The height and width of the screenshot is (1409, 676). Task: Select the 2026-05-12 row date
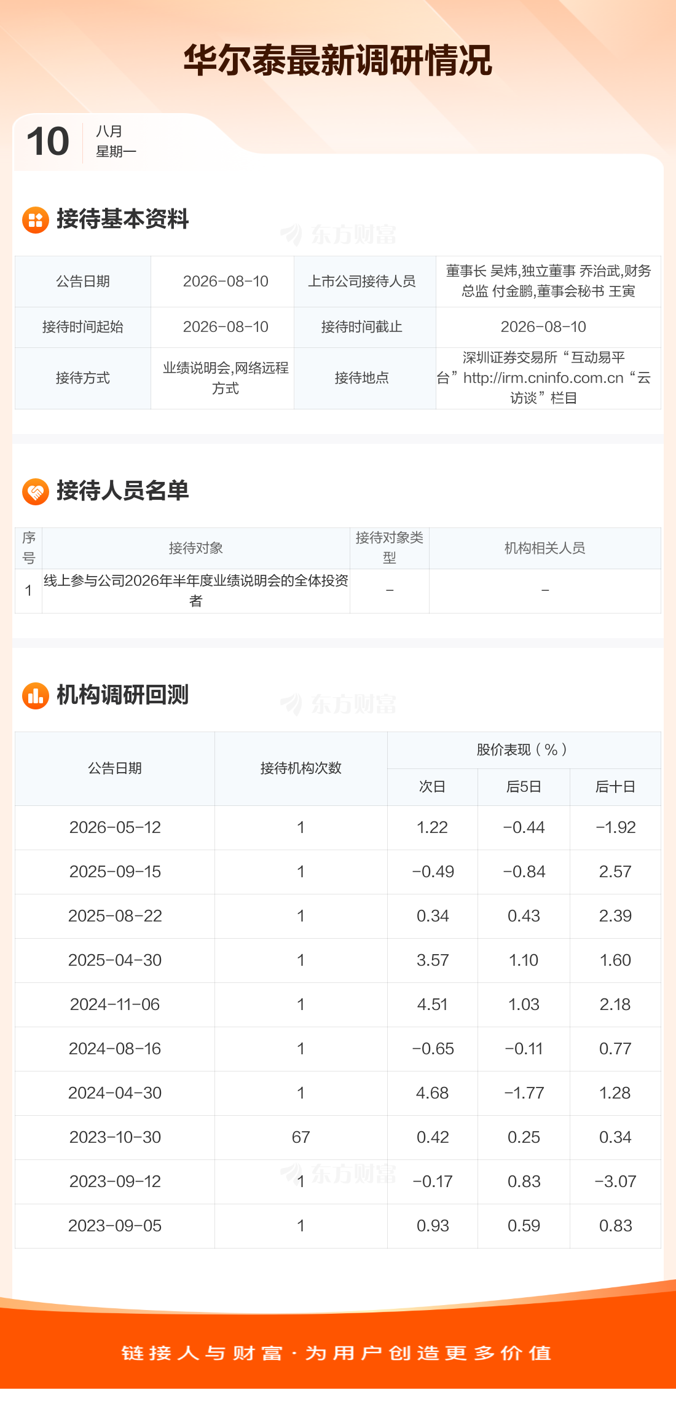coord(115,827)
